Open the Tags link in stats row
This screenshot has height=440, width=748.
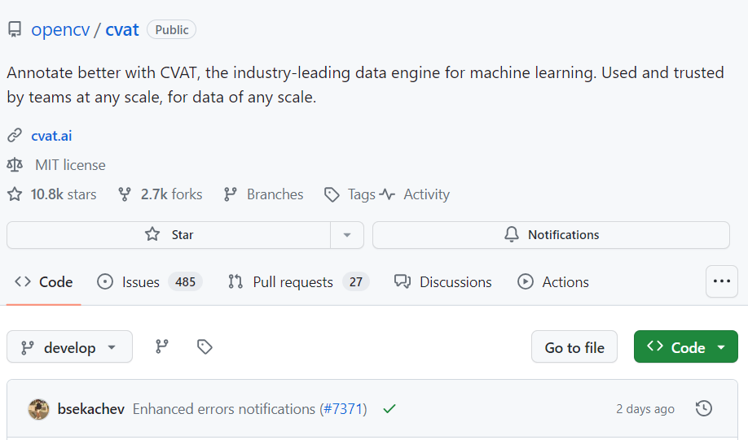[x=362, y=194]
